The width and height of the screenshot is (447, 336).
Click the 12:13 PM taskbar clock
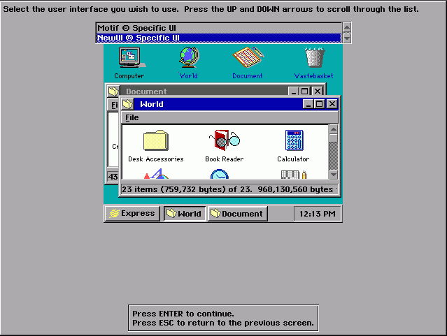click(318, 214)
